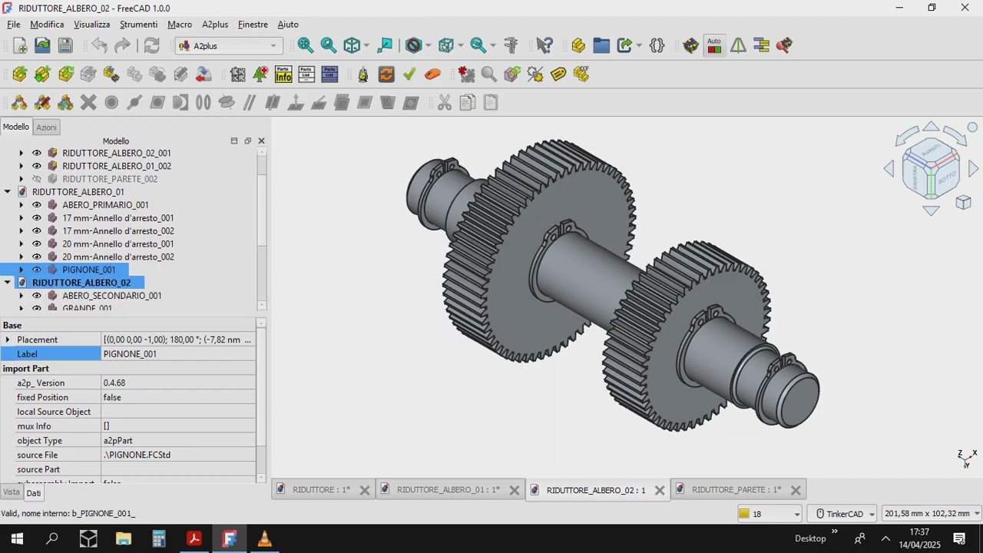This screenshot has height=553, width=983.
Task: Open the dimensions unit dropdown in status bar
Action: click(932, 514)
